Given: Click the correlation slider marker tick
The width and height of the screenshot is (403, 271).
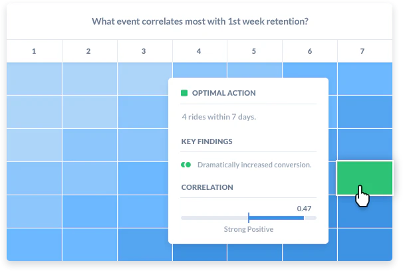Looking at the screenshot, I should pyautogui.click(x=249, y=218).
